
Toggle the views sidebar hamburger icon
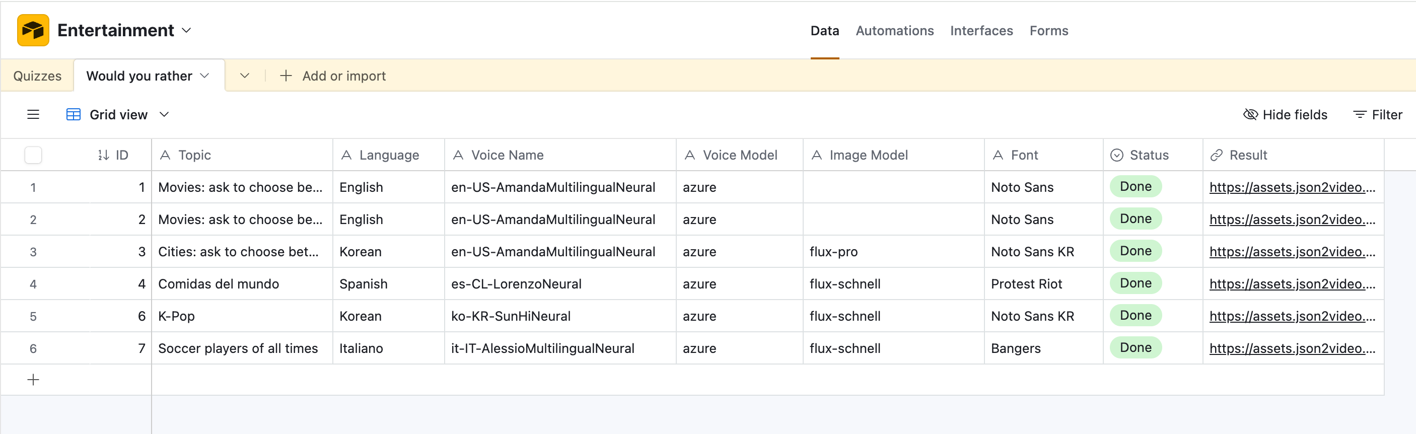coord(33,114)
